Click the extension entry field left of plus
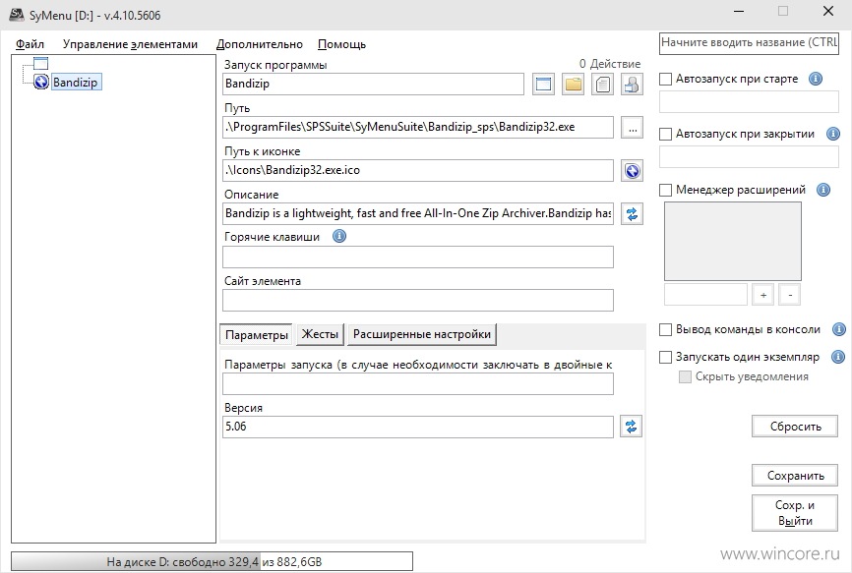852x573 pixels. pos(705,295)
